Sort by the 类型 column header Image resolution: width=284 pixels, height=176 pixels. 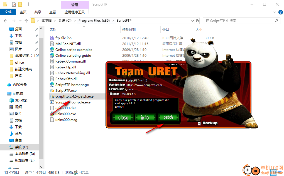[x=166, y=29]
